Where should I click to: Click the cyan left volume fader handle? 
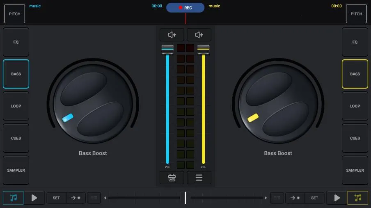click(167, 49)
